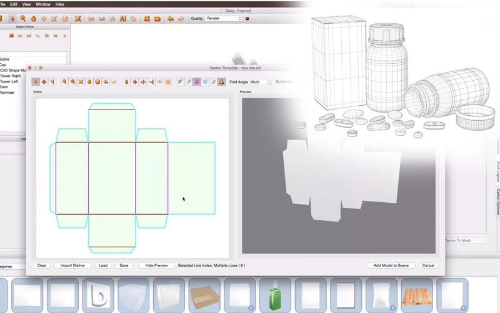Select the pointer tool in Carton Template toolbar
Screen dimensions: 500x313
coord(36,82)
